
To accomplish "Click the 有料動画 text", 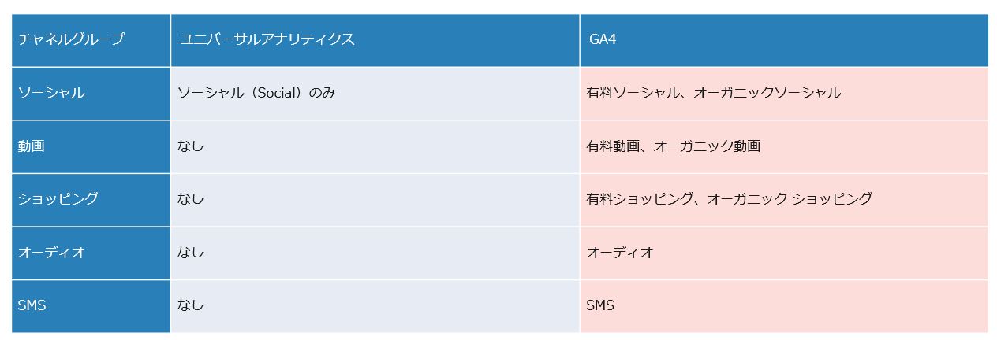I will click(x=613, y=146).
